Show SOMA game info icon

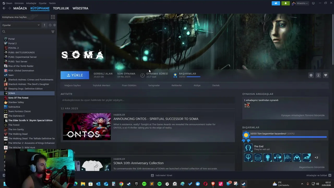point(318,75)
